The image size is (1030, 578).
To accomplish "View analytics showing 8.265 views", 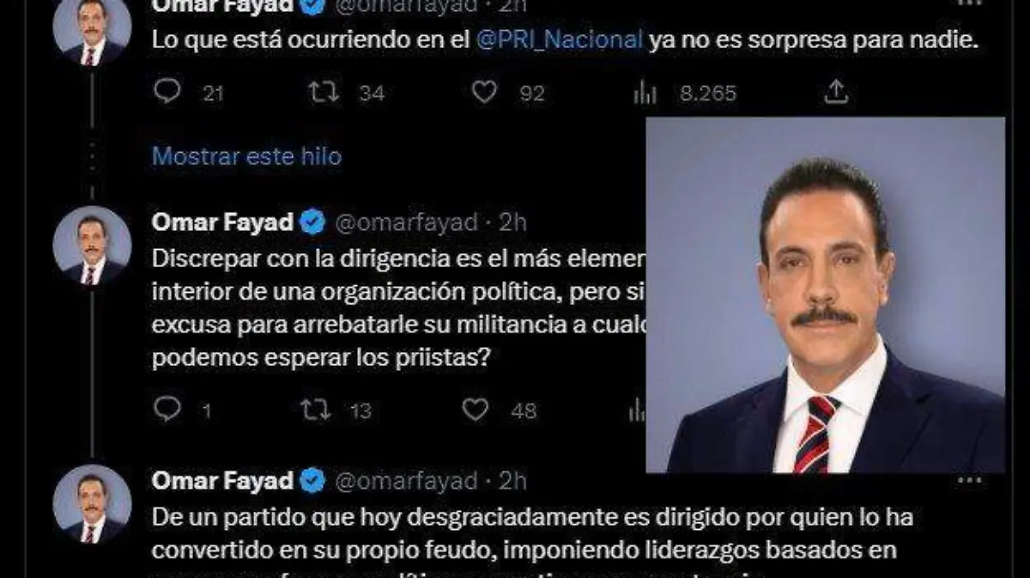I will 645,93.
